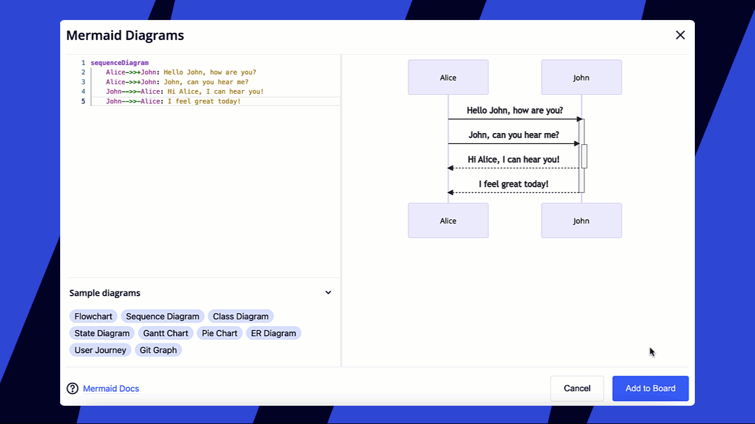Screen dimensions: 755x424
Task: Select the ER Diagram sample
Action: pyautogui.click(x=274, y=333)
